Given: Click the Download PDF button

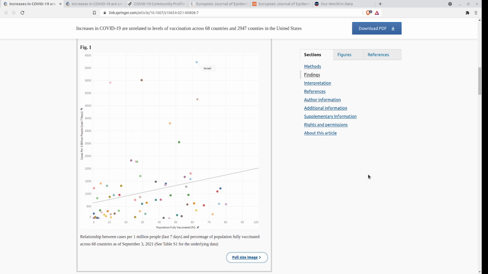Looking at the screenshot, I should (x=376, y=29).
